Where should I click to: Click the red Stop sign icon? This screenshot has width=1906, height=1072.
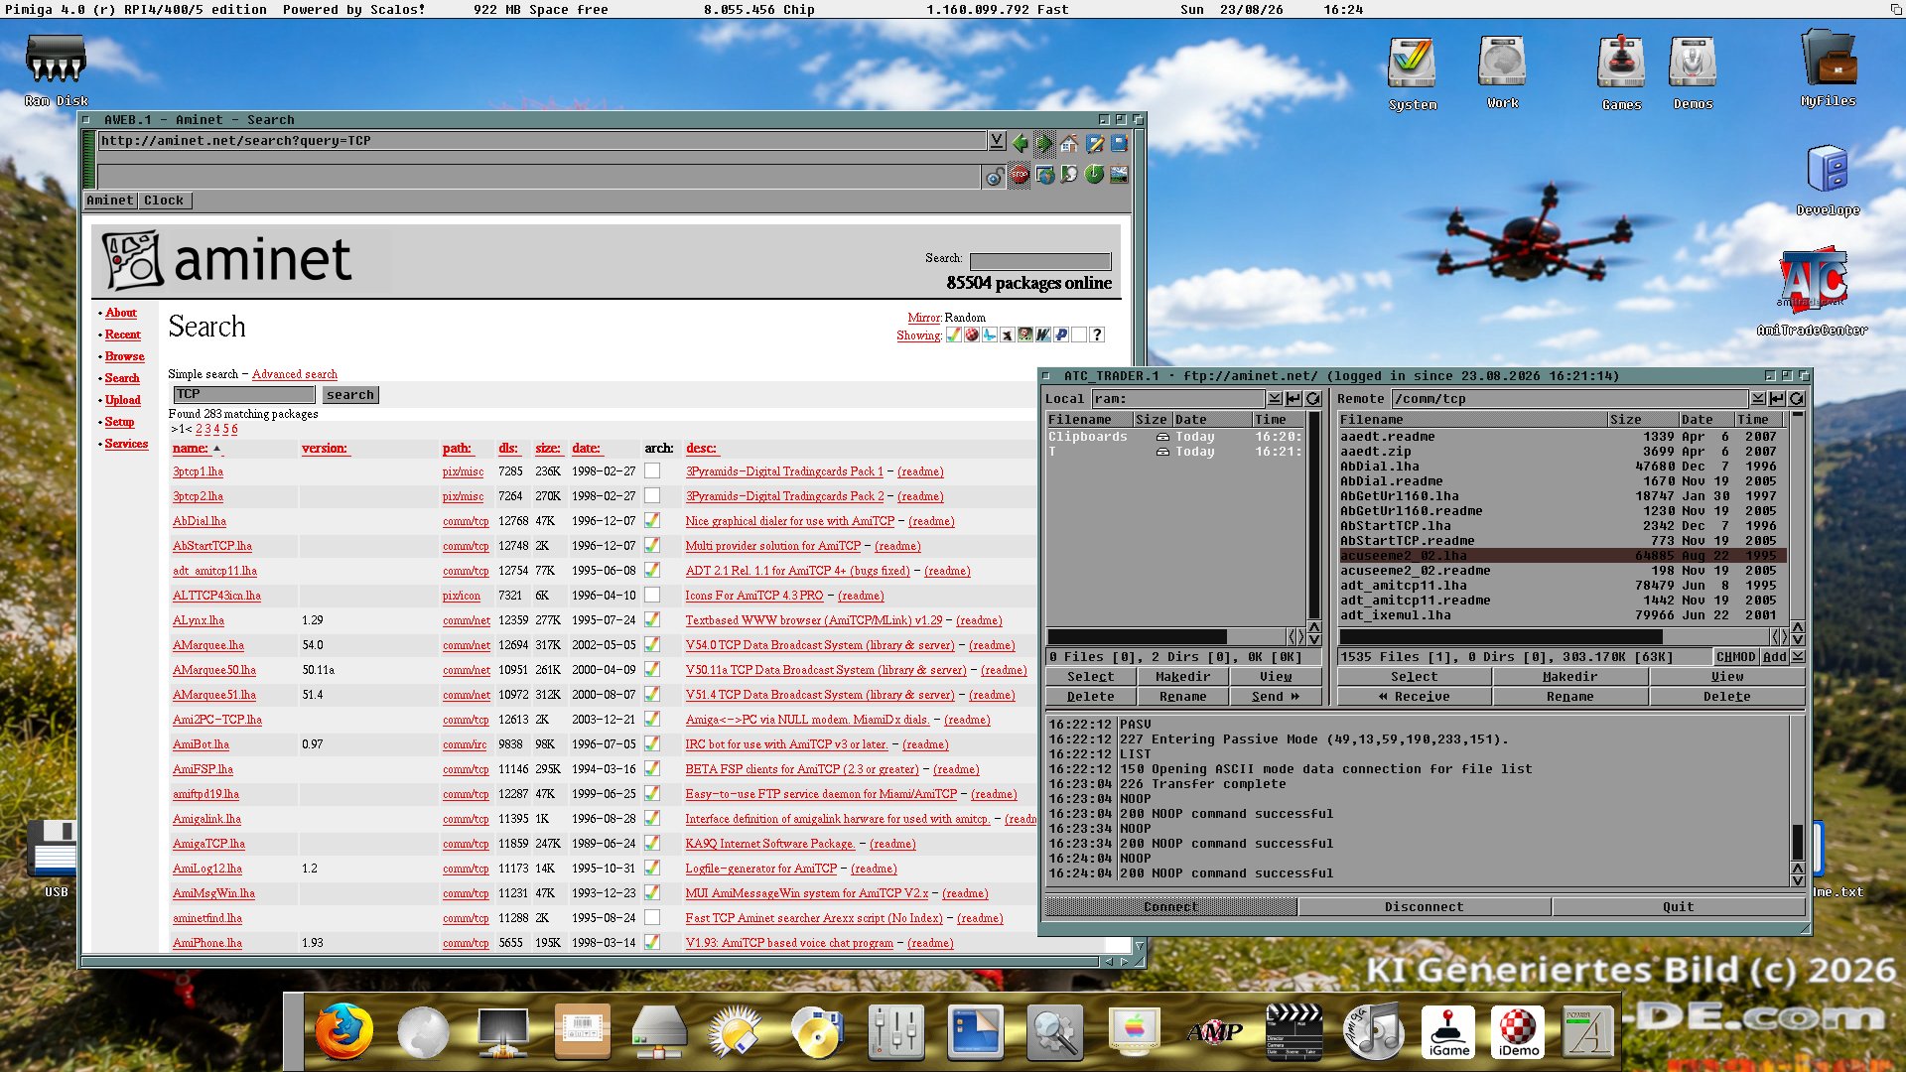pyautogui.click(x=1020, y=175)
